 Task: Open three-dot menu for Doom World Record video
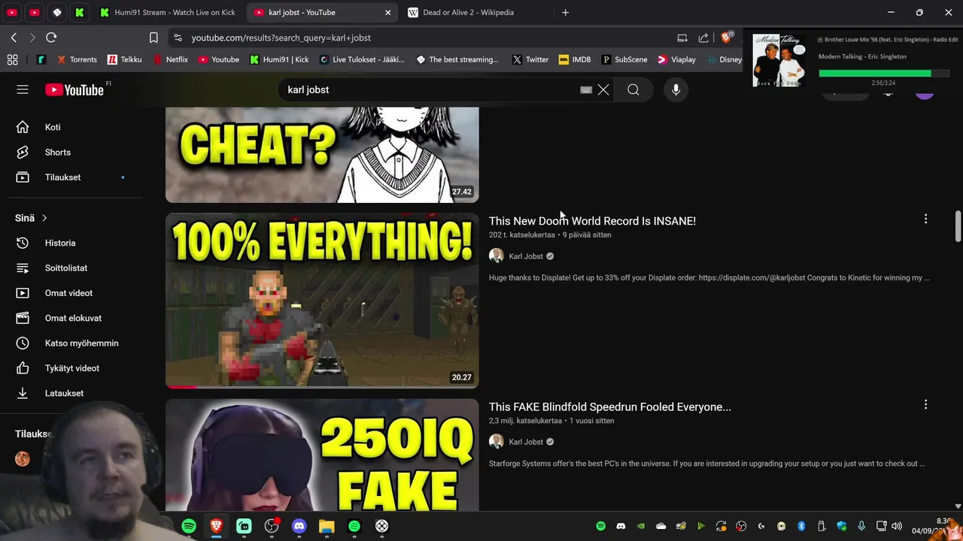(925, 219)
